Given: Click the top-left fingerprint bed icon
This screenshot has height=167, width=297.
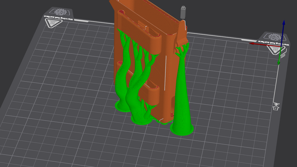Looking at the screenshot, I should coord(61,12).
